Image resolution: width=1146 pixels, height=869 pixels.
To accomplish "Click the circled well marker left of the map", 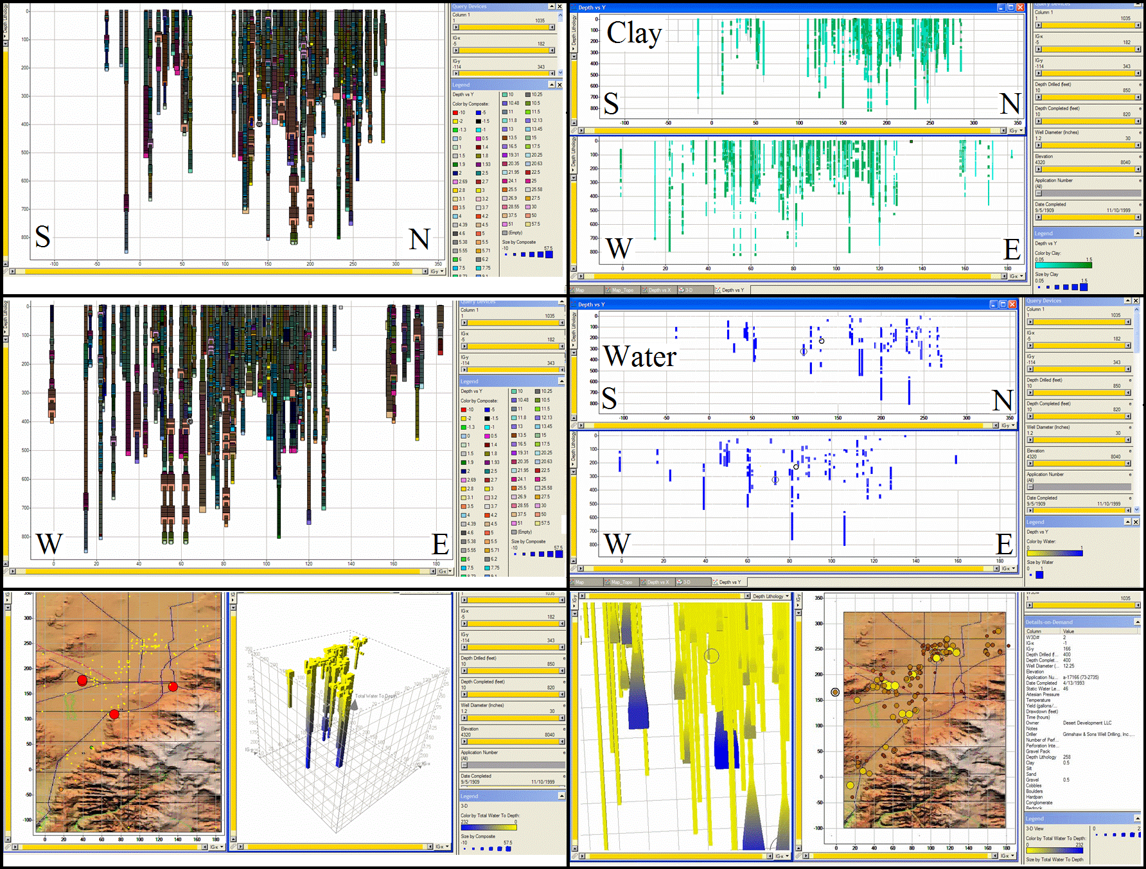I will (835, 692).
